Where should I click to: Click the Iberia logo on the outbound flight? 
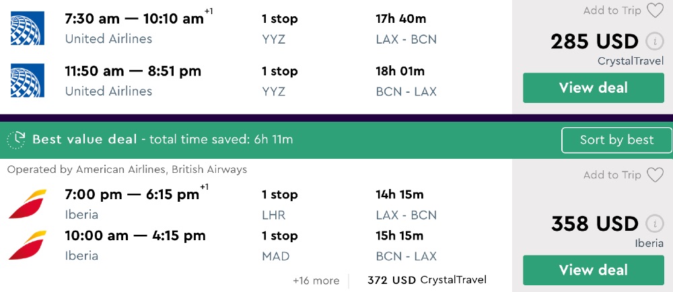[x=28, y=204]
